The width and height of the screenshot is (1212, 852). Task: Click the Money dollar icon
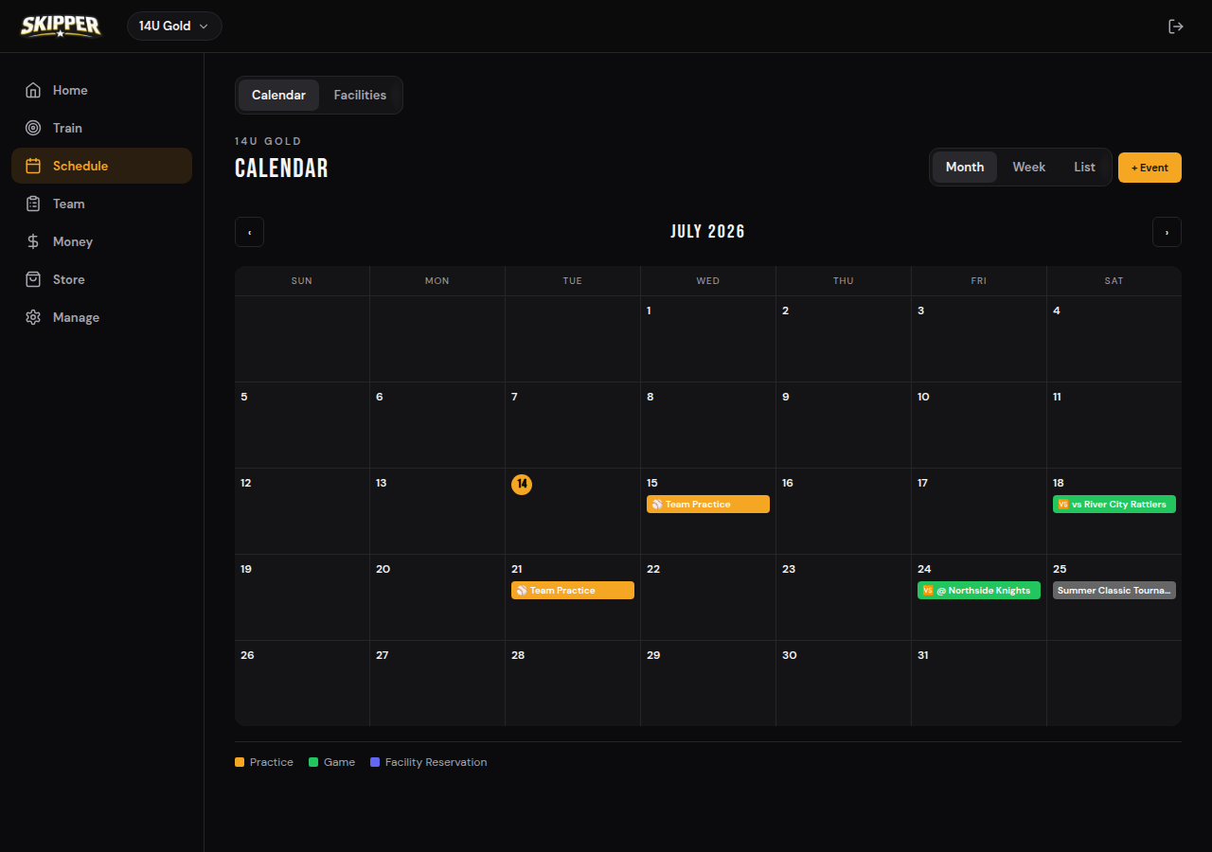33,241
